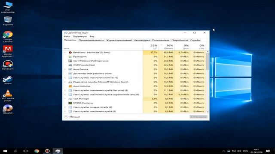Expand локальная служба (ограничение сети) (6)
The image size is (275, 154).
[x=65, y=95]
